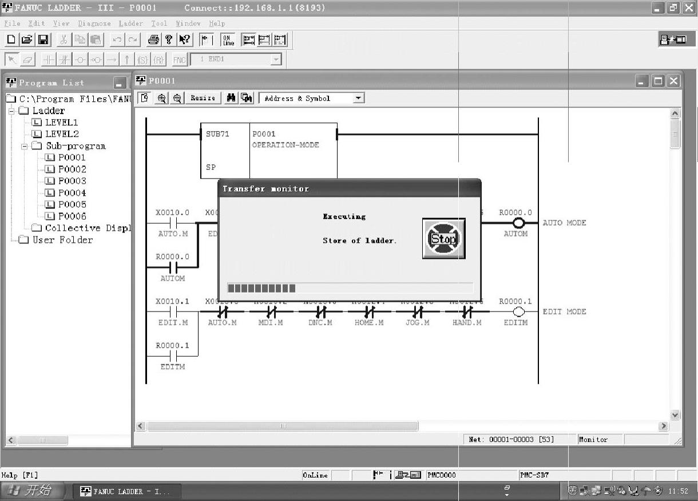Insert a negated write coil symbol
The height and width of the screenshot is (501, 698).
click(x=96, y=59)
